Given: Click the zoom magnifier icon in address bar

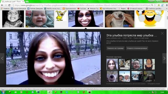Looking at the screenshot, I should 152,5.
